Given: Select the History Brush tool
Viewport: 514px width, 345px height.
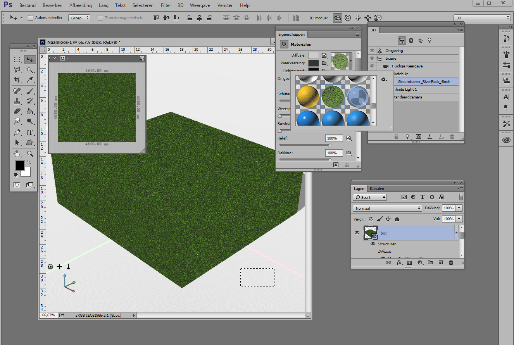Looking at the screenshot, I should click(x=30, y=101).
